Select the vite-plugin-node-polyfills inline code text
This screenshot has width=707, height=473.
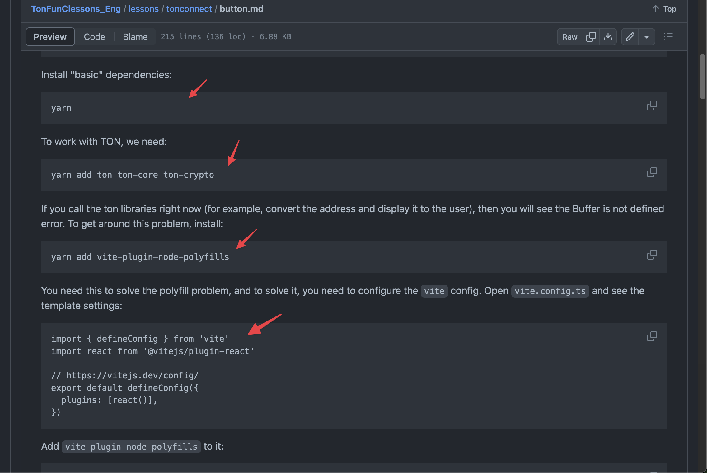click(x=131, y=446)
